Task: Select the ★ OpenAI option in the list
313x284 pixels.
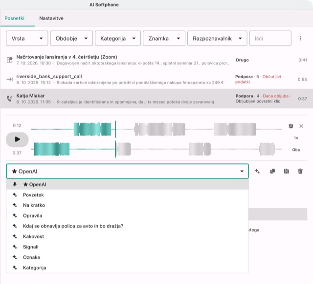Action: click(127, 184)
